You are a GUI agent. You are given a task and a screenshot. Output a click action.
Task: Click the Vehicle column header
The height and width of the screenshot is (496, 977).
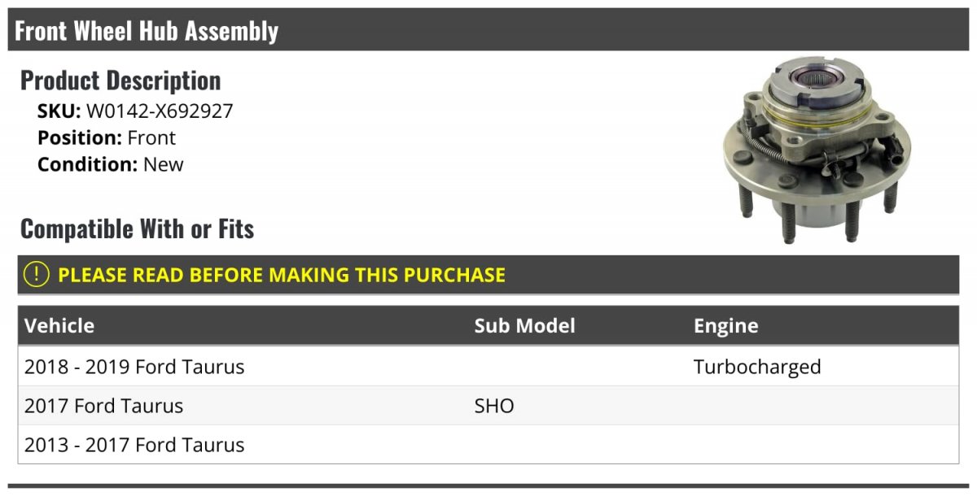coord(59,326)
